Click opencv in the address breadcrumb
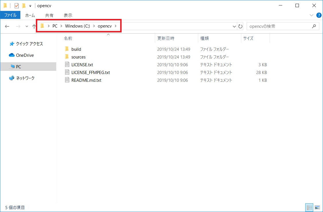This screenshot has height=212, width=323. pyautogui.click(x=105, y=26)
